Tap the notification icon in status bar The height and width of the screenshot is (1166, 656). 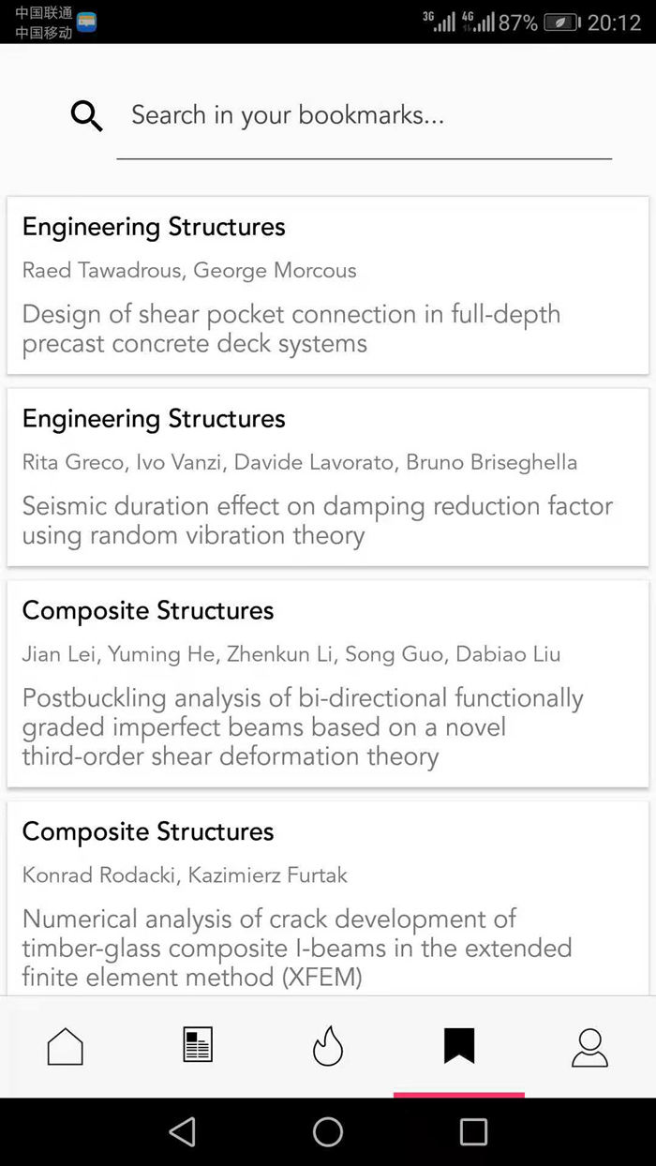[x=86, y=22]
